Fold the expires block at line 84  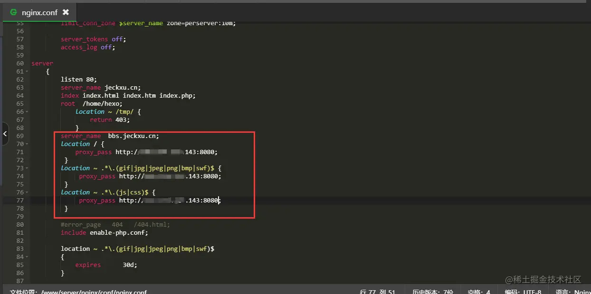coord(27,257)
